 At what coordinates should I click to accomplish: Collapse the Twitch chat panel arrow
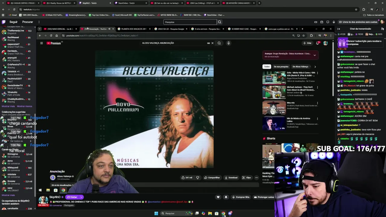pos(339,29)
